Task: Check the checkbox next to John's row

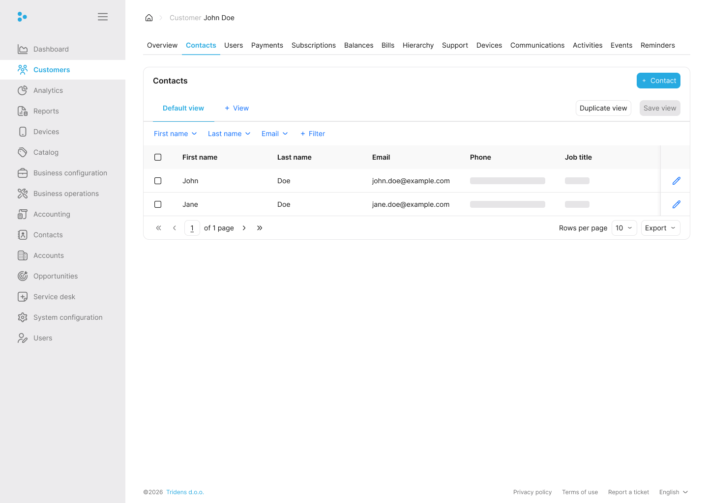Action: point(158,181)
